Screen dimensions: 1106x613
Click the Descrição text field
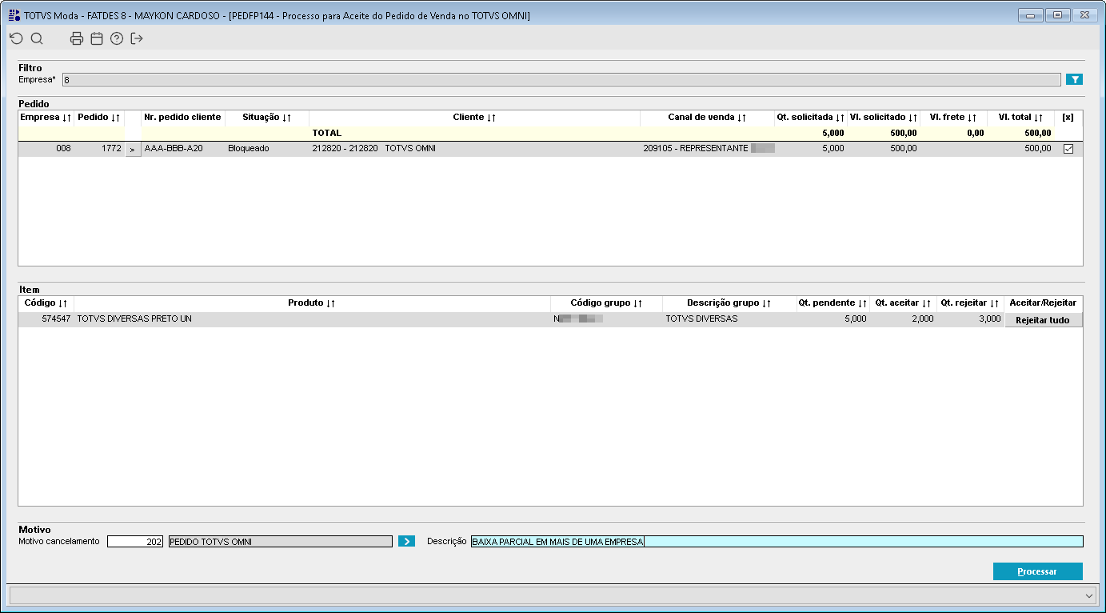click(x=777, y=542)
